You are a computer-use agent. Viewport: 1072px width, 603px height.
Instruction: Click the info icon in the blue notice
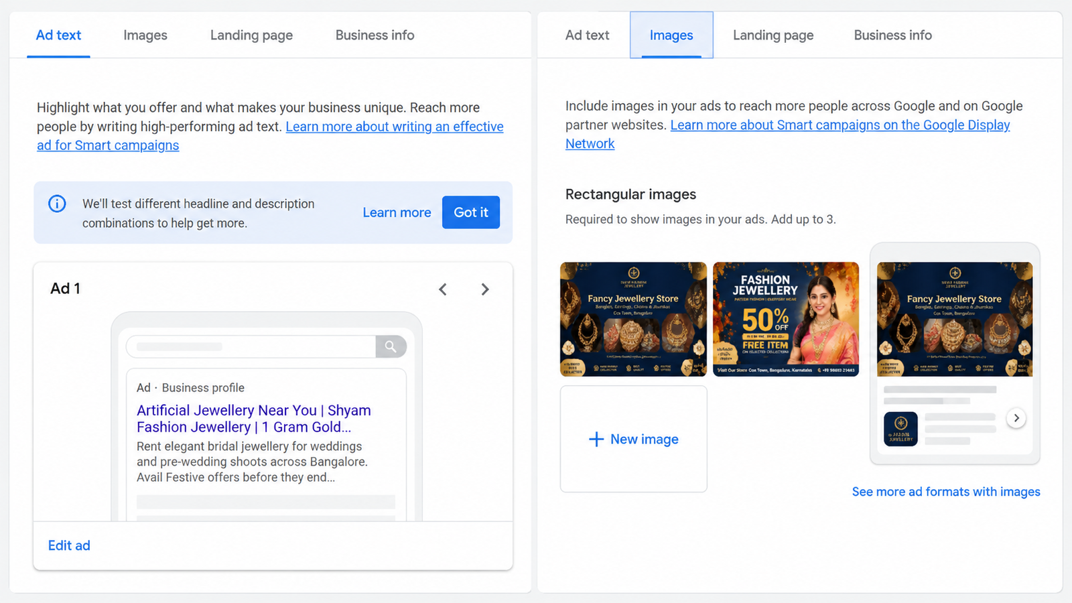click(57, 204)
